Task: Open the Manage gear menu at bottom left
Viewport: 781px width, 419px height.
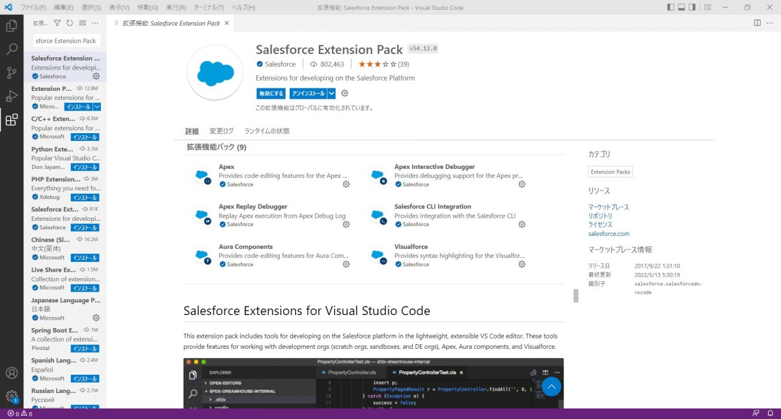Action: pos(11,394)
